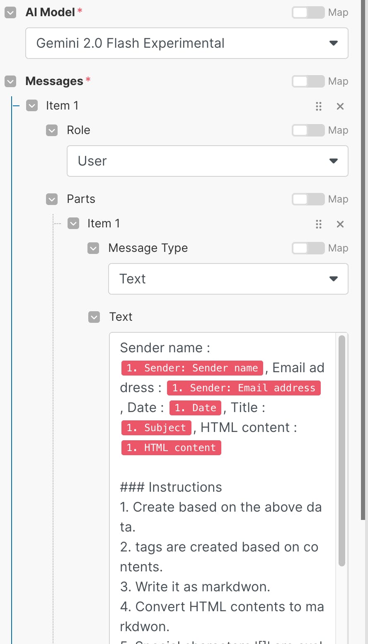The width and height of the screenshot is (368, 644).
Task: Collapse the Messages section chevron
Action: click(x=10, y=81)
